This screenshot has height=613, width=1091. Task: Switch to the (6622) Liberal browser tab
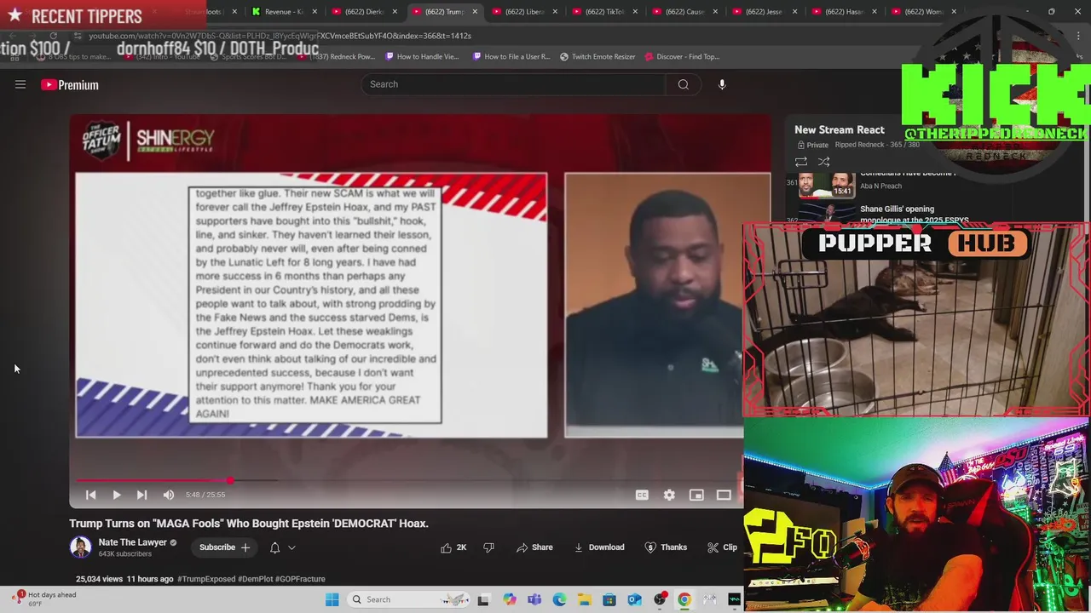pos(524,12)
